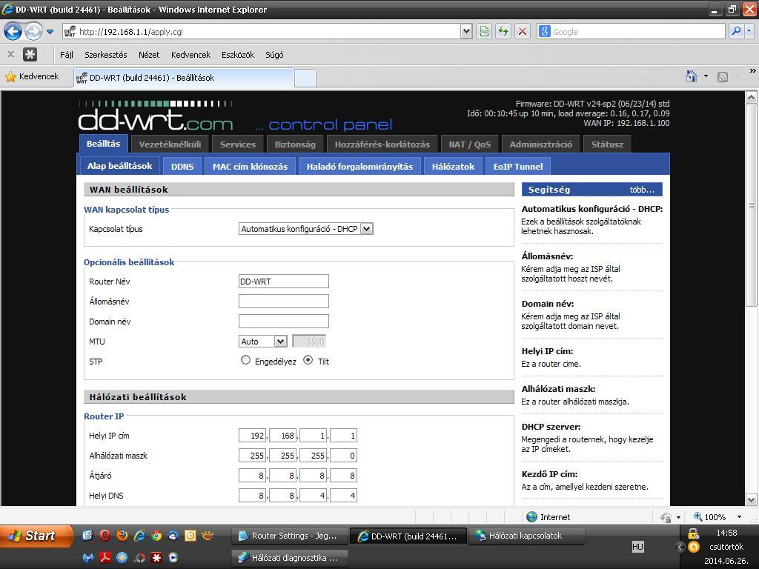759x569 pixels.
Task: Open the Biztonság main tab
Action: [x=295, y=144]
